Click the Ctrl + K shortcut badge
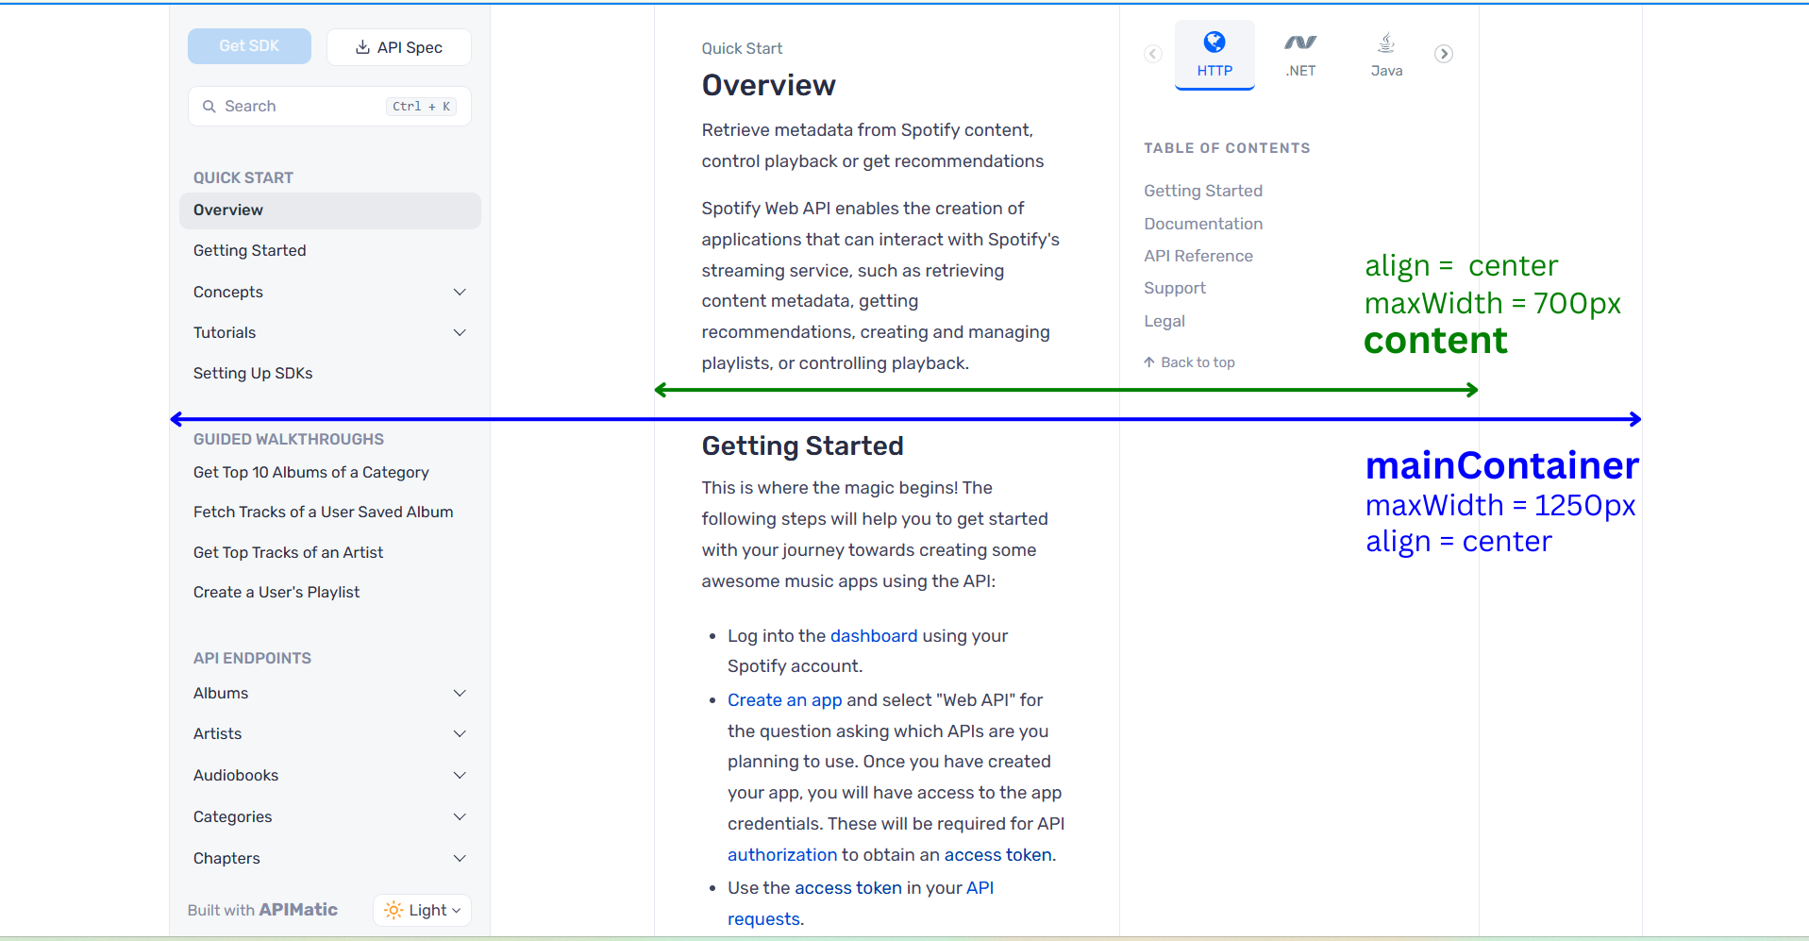This screenshot has width=1809, height=941. [421, 107]
